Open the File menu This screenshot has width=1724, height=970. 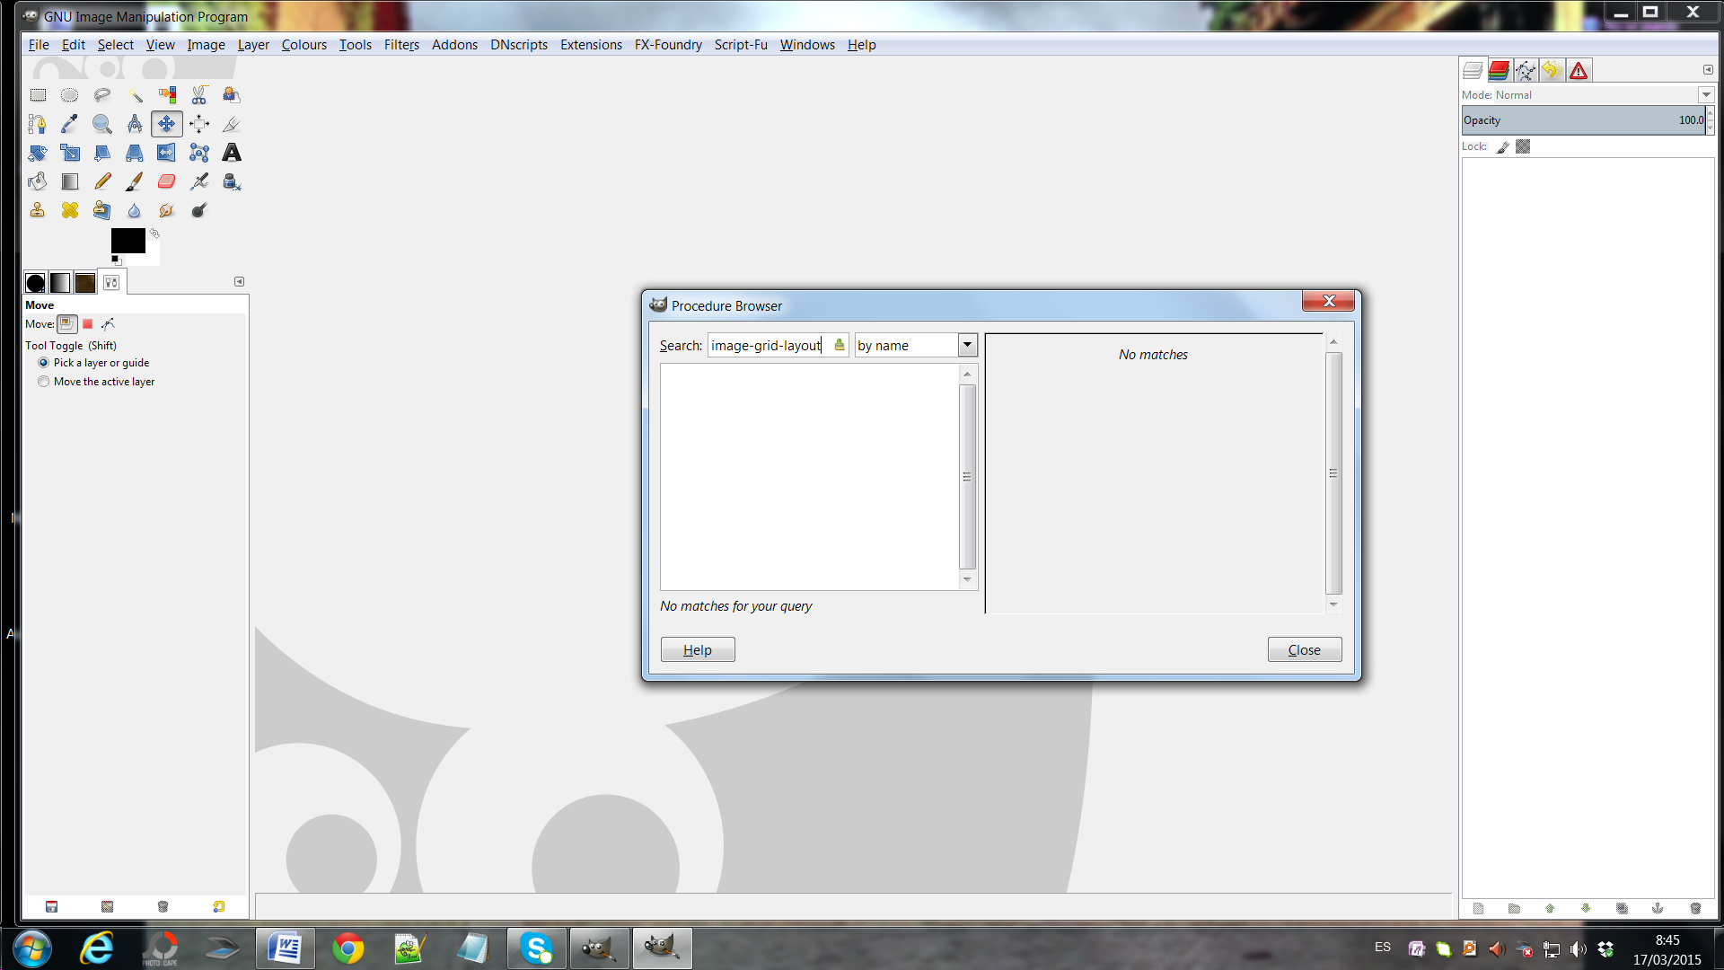[x=39, y=45]
